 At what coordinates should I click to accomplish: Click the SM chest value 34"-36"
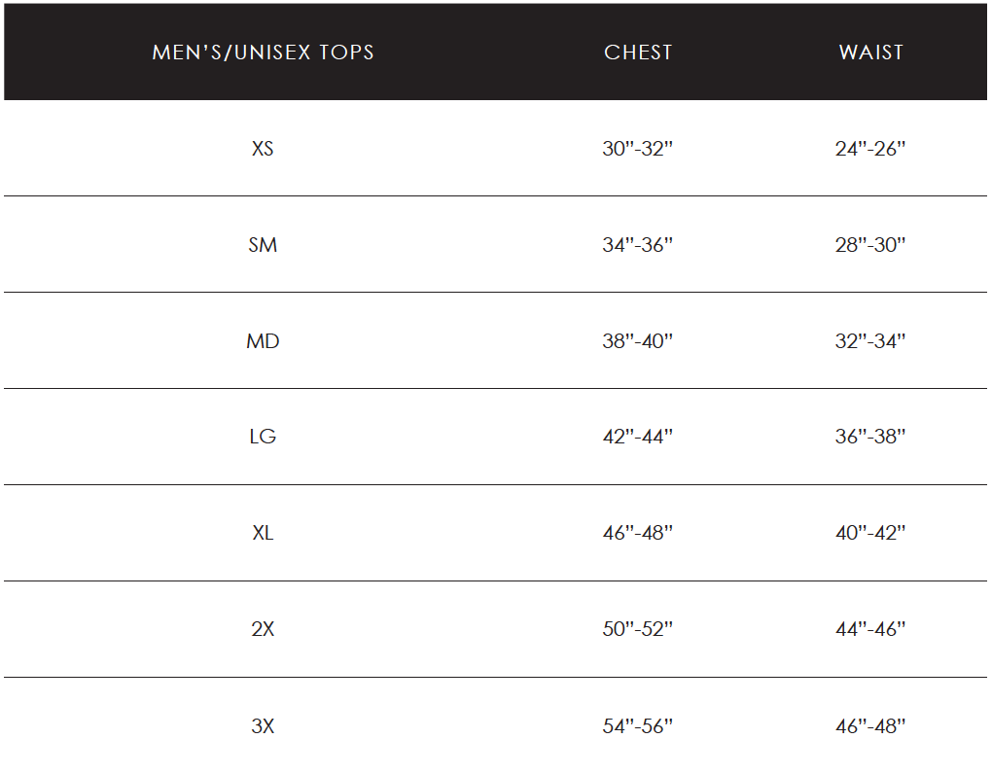(638, 245)
